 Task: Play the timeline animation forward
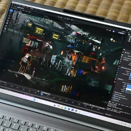[47, 93]
